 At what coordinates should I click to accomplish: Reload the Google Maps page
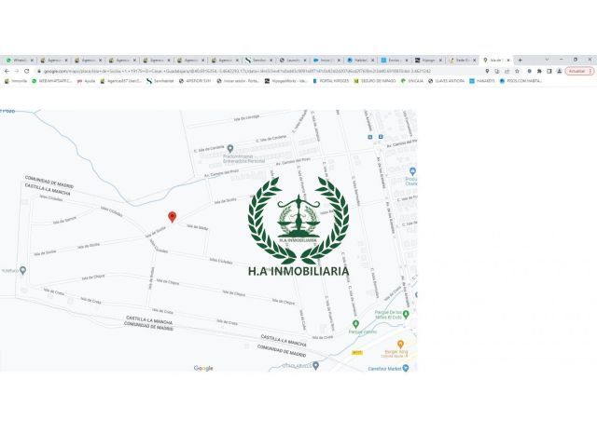point(27,71)
